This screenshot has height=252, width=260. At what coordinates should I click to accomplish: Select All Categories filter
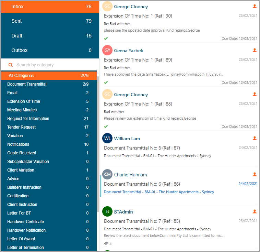(x=49, y=76)
